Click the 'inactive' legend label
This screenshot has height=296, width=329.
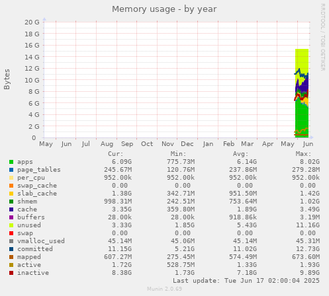click(33, 273)
